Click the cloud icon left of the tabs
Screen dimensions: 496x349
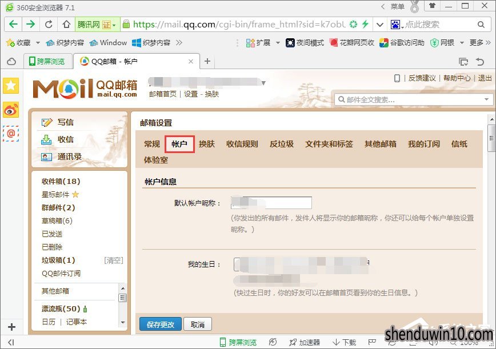pyautogui.click(x=11, y=61)
